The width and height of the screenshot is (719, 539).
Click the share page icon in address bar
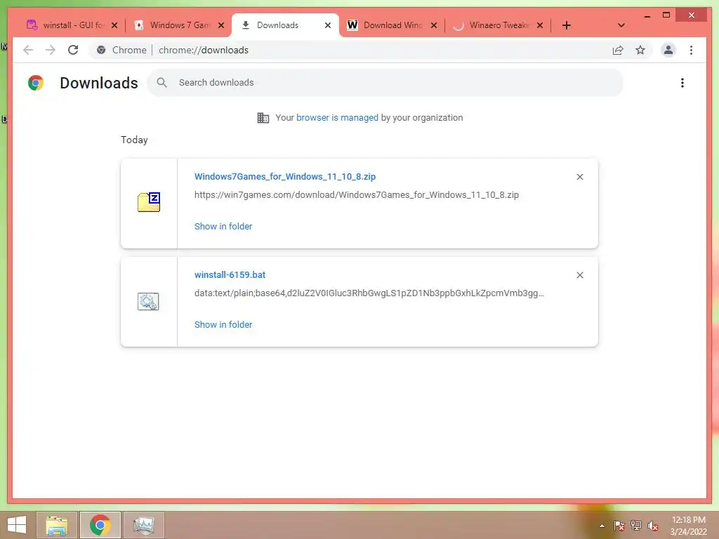pos(618,50)
